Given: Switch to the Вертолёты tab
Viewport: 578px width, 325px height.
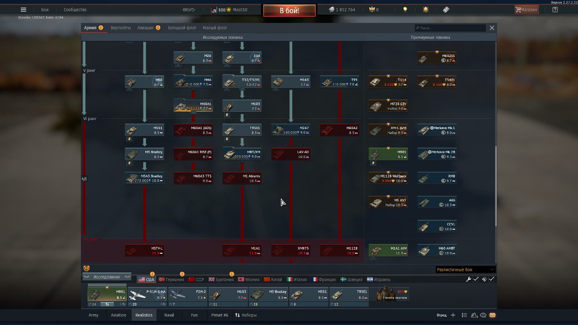Looking at the screenshot, I should tap(121, 28).
